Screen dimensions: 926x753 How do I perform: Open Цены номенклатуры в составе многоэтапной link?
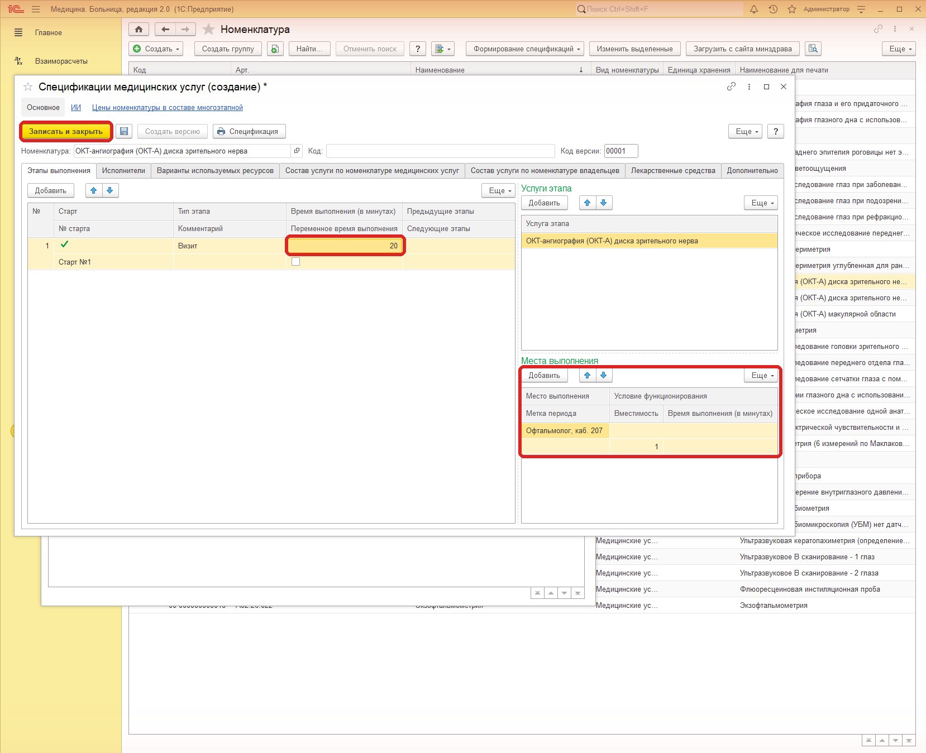tap(168, 107)
